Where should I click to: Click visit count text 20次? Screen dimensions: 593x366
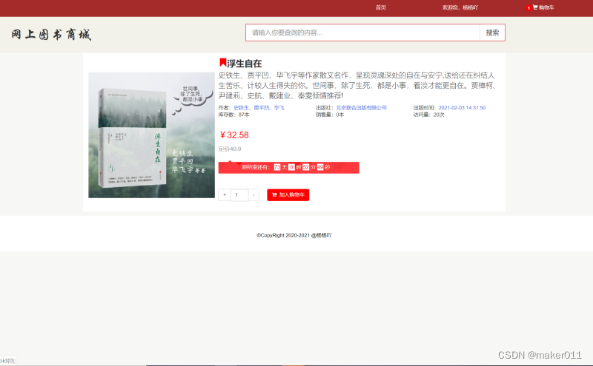(x=439, y=115)
